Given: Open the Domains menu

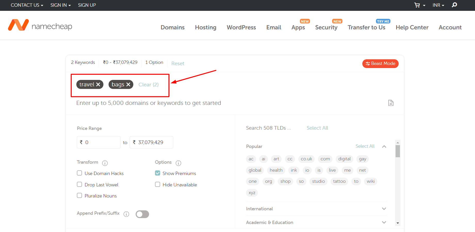Looking at the screenshot, I should [173, 27].
